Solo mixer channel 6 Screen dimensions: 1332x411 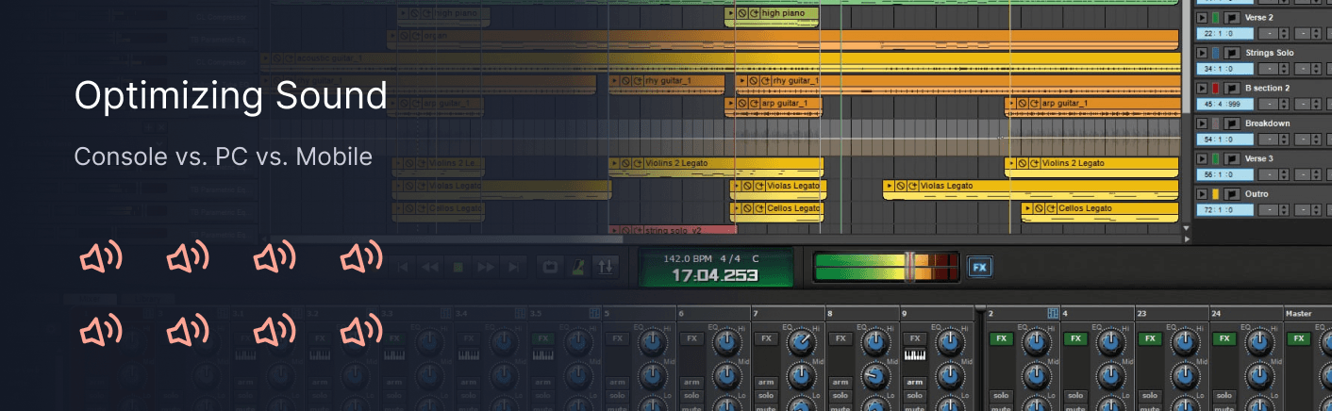tap(691, 396)
